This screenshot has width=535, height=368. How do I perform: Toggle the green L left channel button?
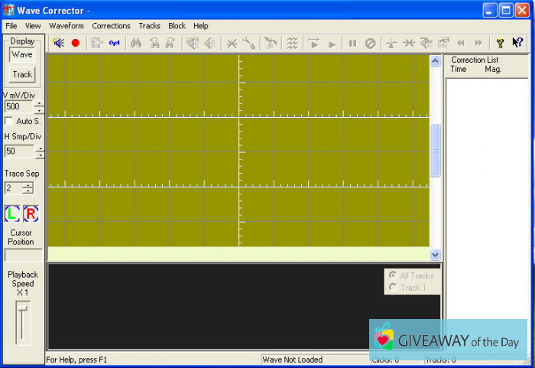pos(12,213)
